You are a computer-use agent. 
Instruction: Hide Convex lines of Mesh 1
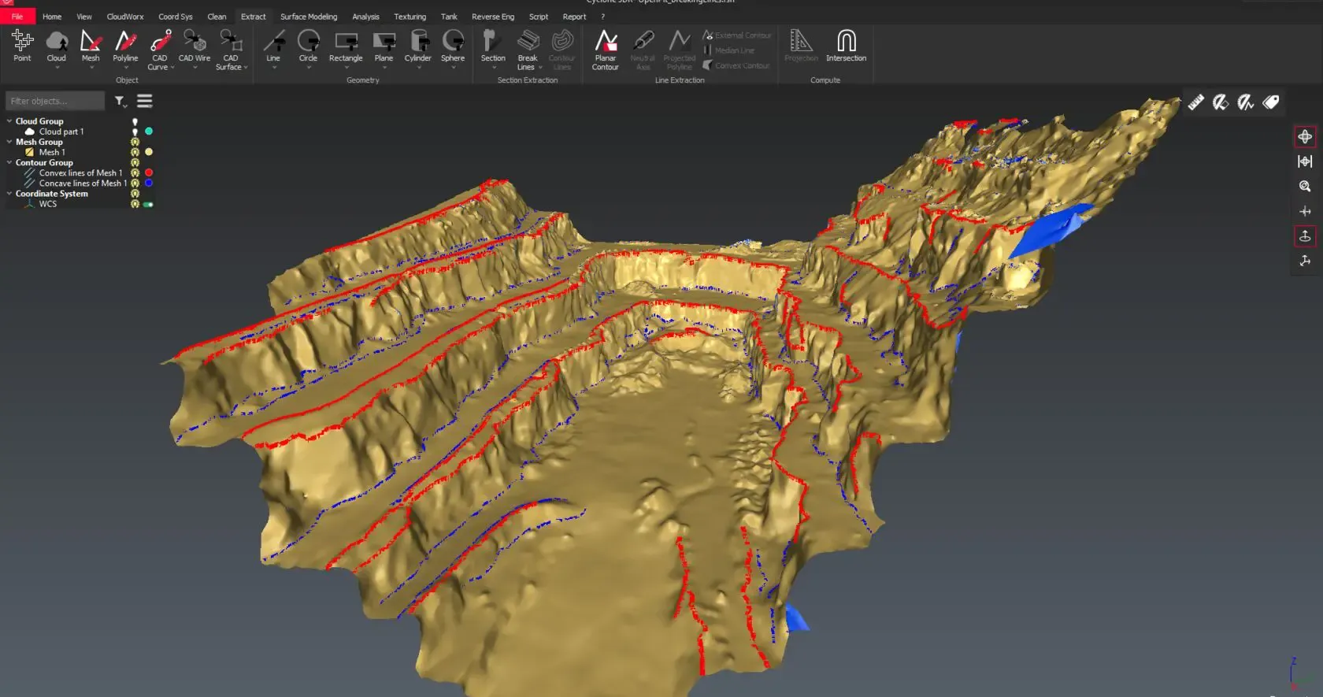tap(135, 172)
